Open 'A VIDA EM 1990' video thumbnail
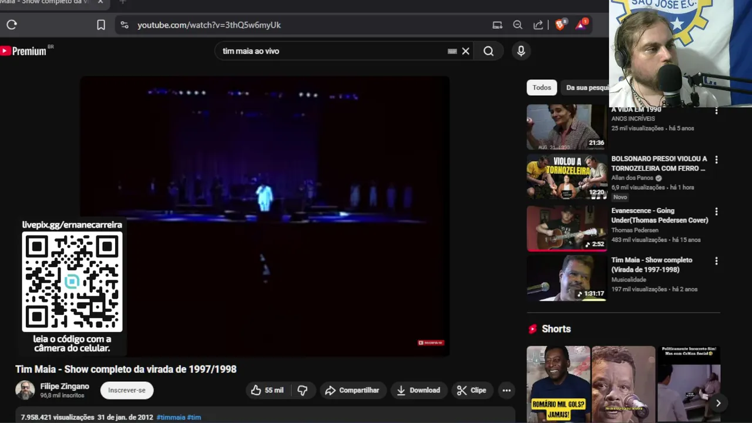 click(x=566, y=127)
